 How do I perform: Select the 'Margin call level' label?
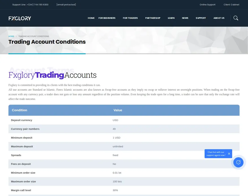tap(21, 190)
